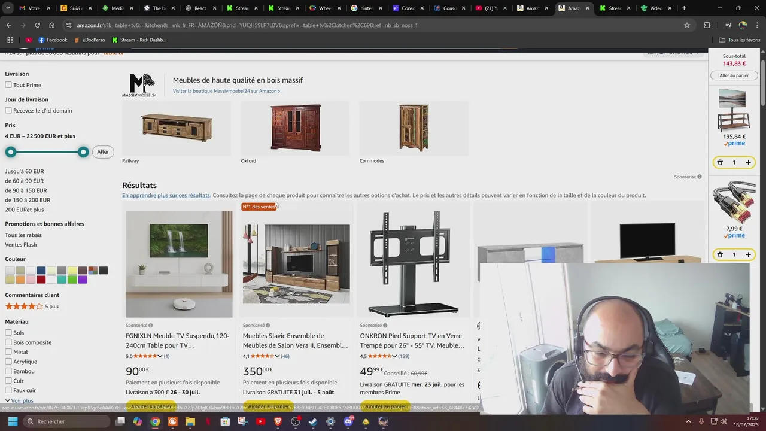The height and width of the screenshot is (431, 766).
Task: Check the Bois material filter
Action: [8, 333]
